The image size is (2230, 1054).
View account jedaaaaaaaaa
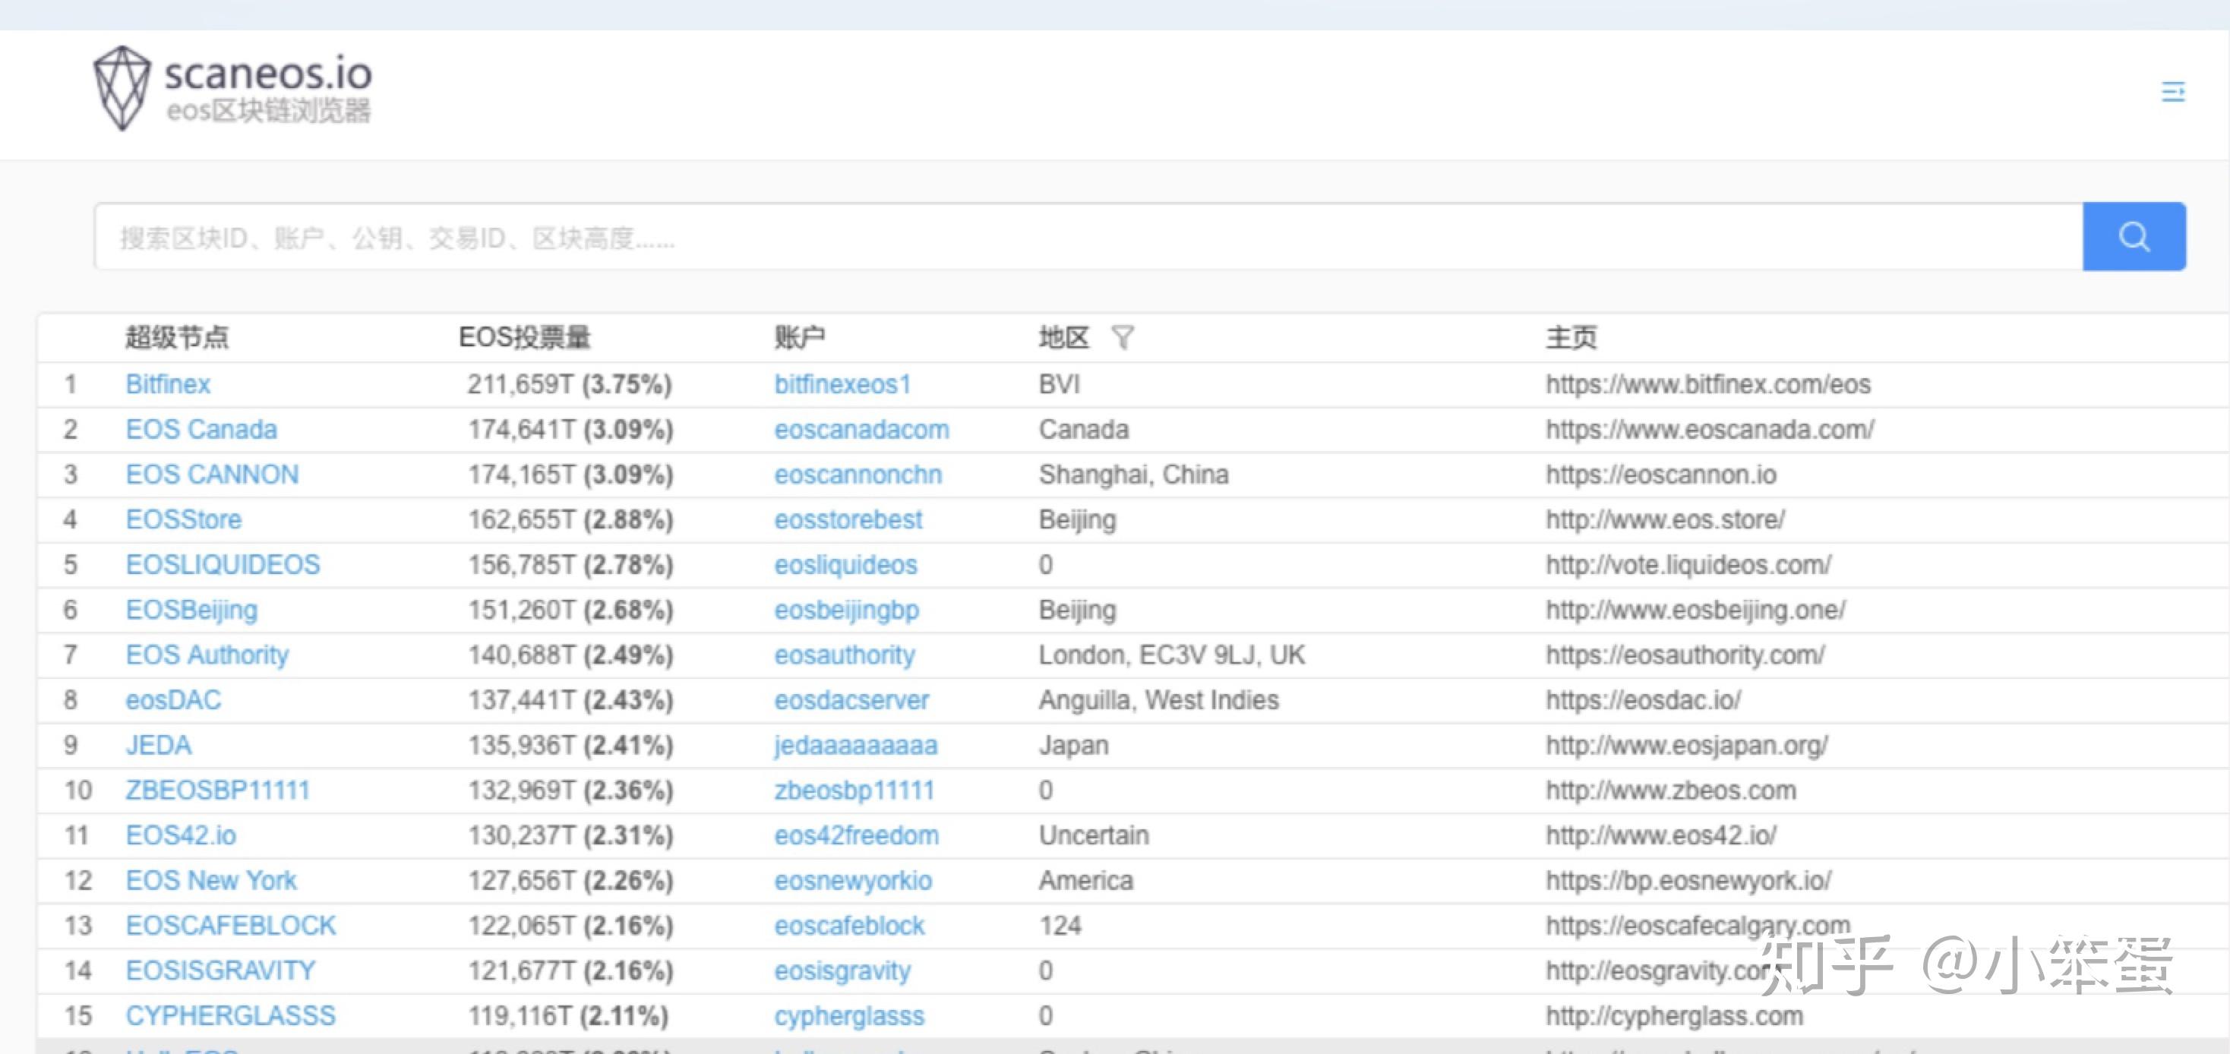pyautogui.click(x=855, y=745)
